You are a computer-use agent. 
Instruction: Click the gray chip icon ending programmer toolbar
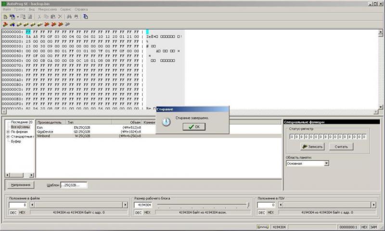[x=67, y=24]
